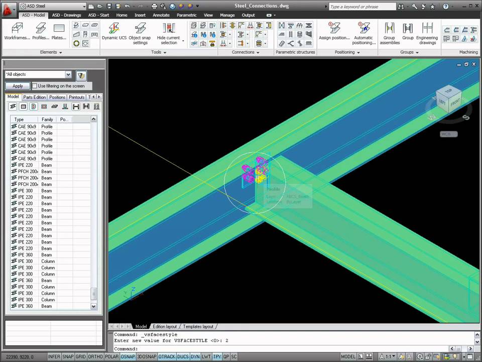The image size is (482, 362).
Task: Expand the Connections panel
Action: 246,52
